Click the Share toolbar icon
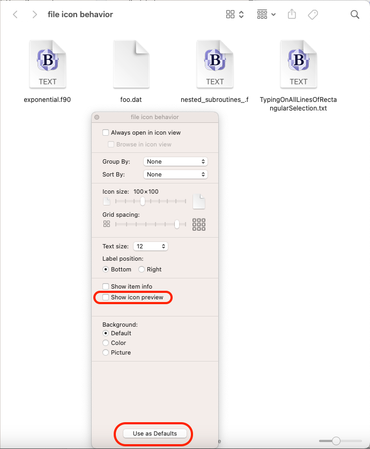Viewport: 370px width, 449px height. pyautogui.click(x=292, y=14)
